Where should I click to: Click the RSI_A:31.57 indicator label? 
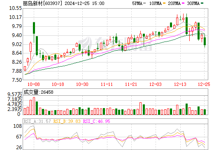click(x=37, y=121)
